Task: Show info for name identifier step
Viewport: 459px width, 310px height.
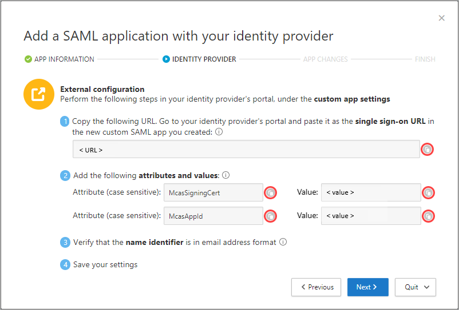Action: [x=283, y=242]
